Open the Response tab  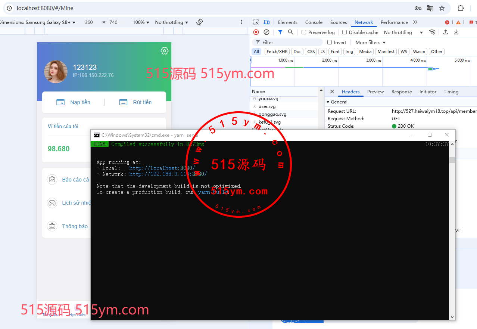pos(401,92)
